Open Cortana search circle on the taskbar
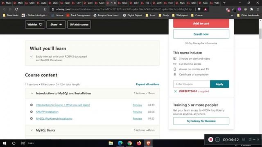Screen dimensions: 262x147 pyautogui.click(x=14, y=143)
